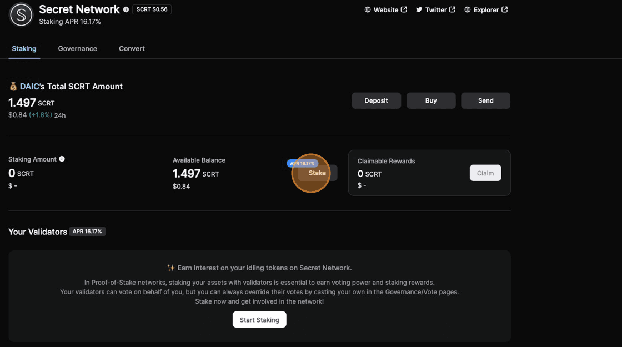Click the external-link arrow beside Explorer
This screenshot has height=347, width=622.
click(504, 9)
